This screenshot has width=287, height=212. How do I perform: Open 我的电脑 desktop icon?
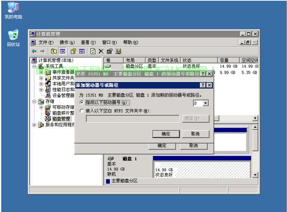[x=13, y=8]
